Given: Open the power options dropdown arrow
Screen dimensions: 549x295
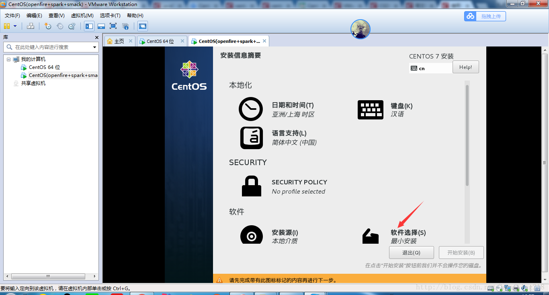Looking at the screenshot, I should (15, 26).
